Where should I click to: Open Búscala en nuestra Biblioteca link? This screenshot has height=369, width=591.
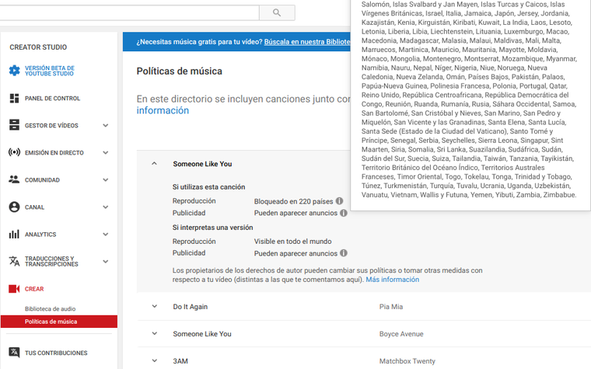click(307, 42)
